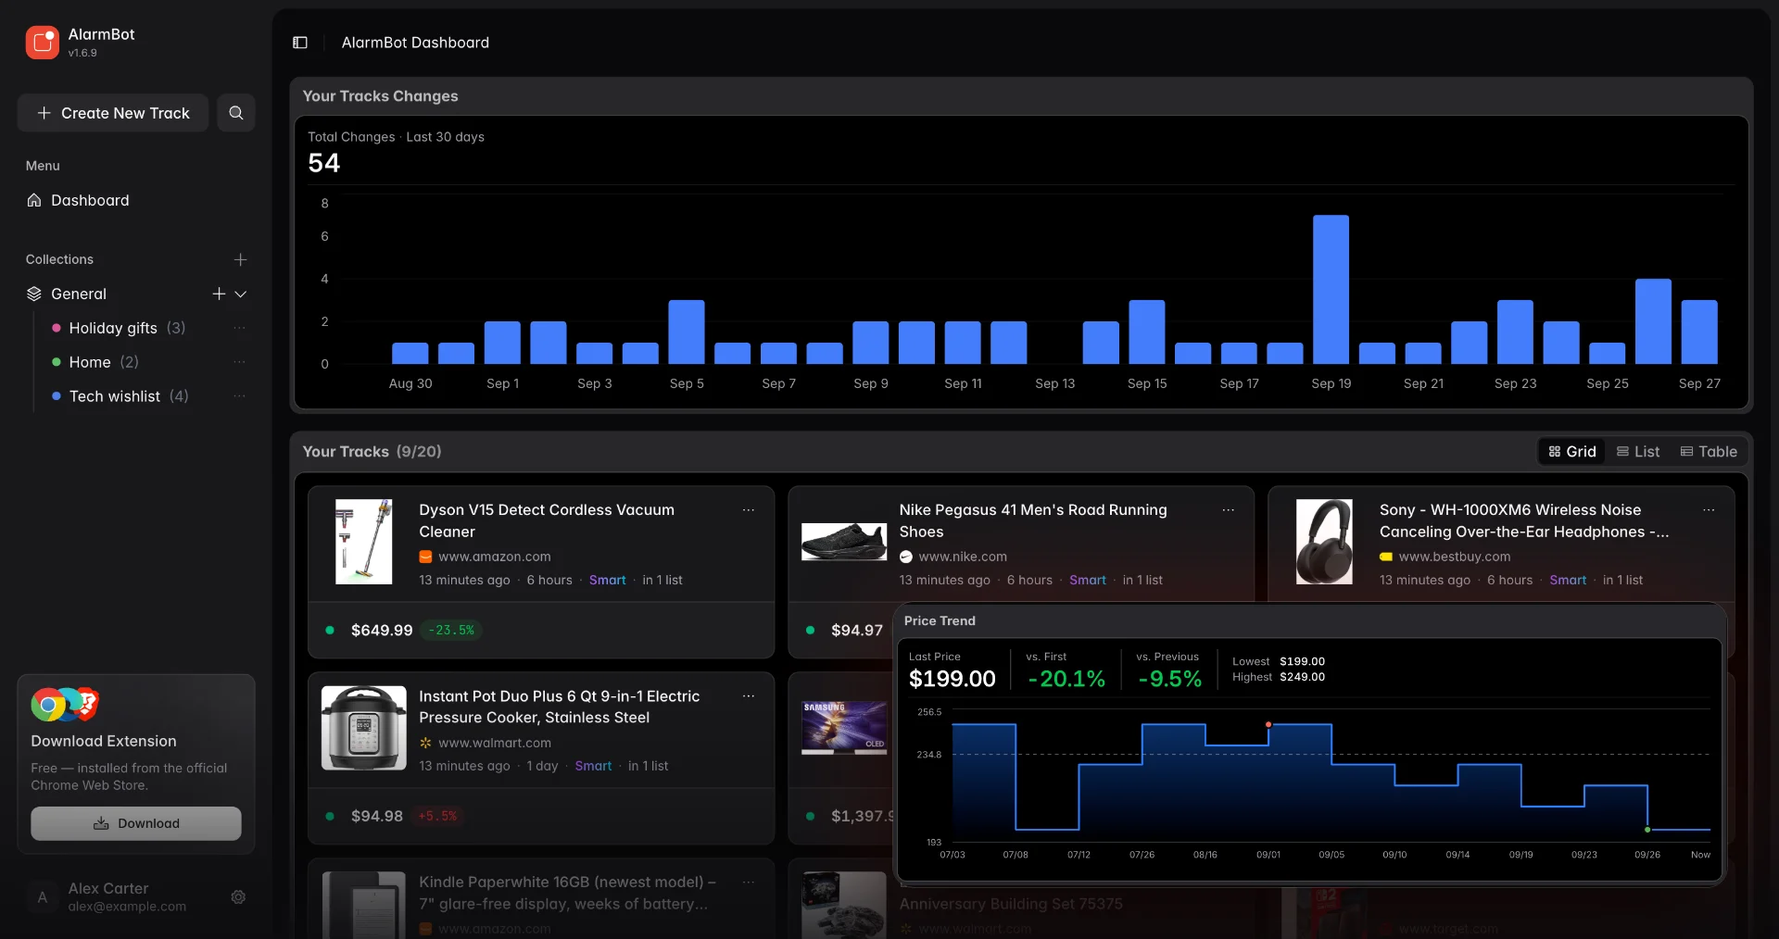Click the Nike shoe thumbnail
This screenshot has height=939, width=1779.
(844, 542)
